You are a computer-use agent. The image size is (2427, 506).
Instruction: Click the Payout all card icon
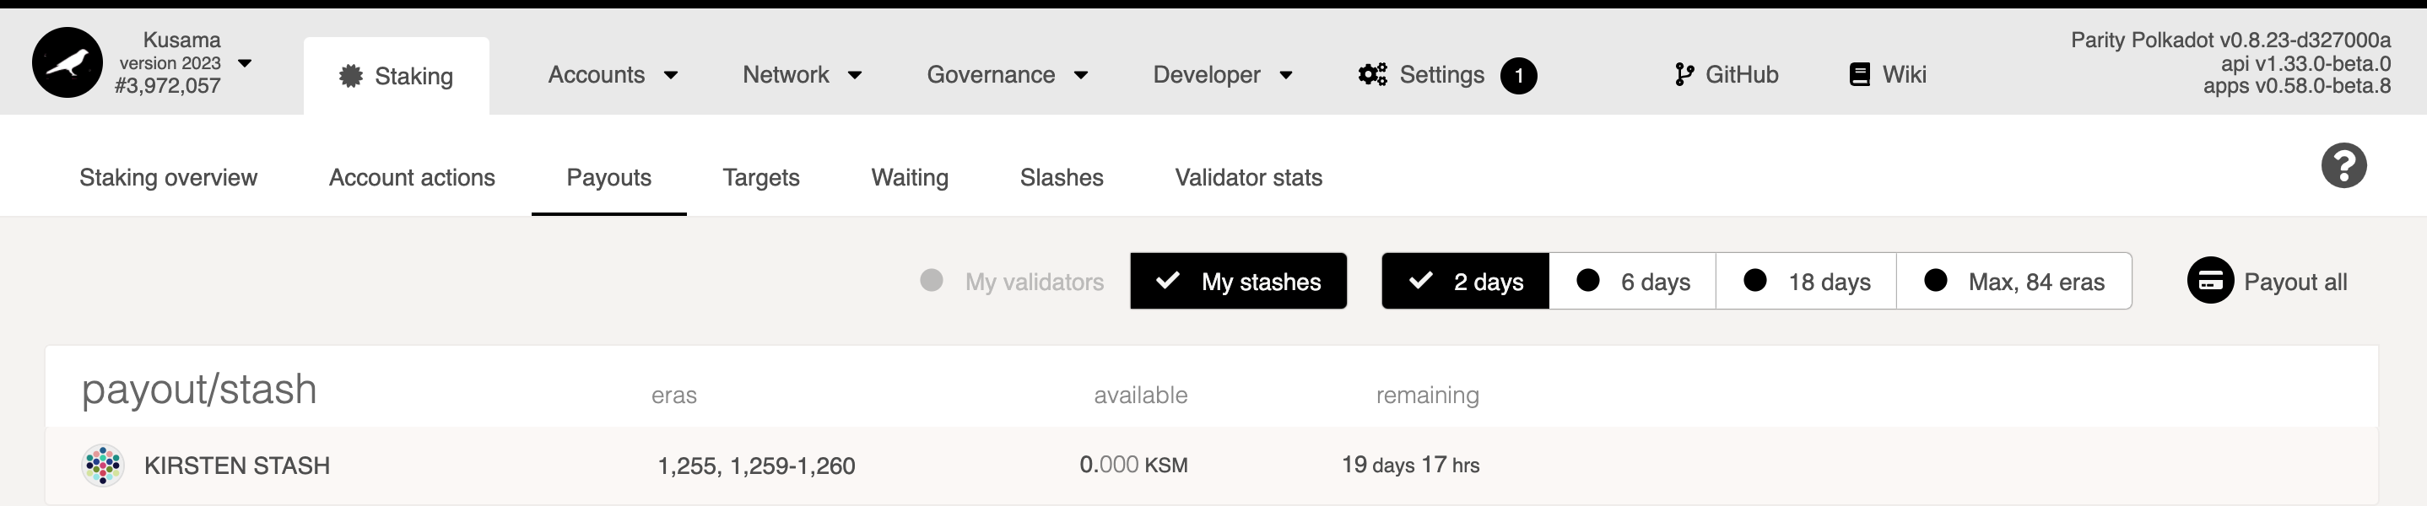coord(2210,281)
